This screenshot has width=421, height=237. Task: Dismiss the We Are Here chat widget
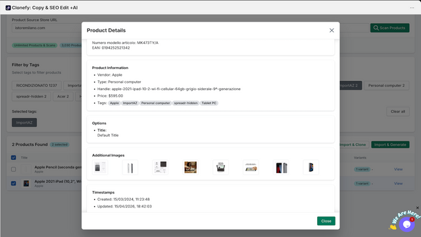[x=418, y=208]
